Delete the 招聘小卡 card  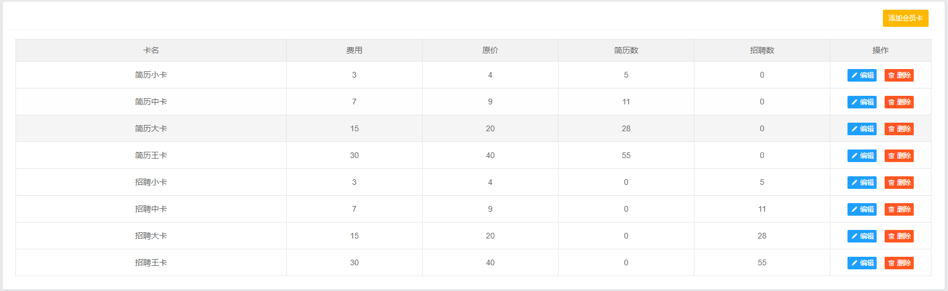(x=898, y=183)
